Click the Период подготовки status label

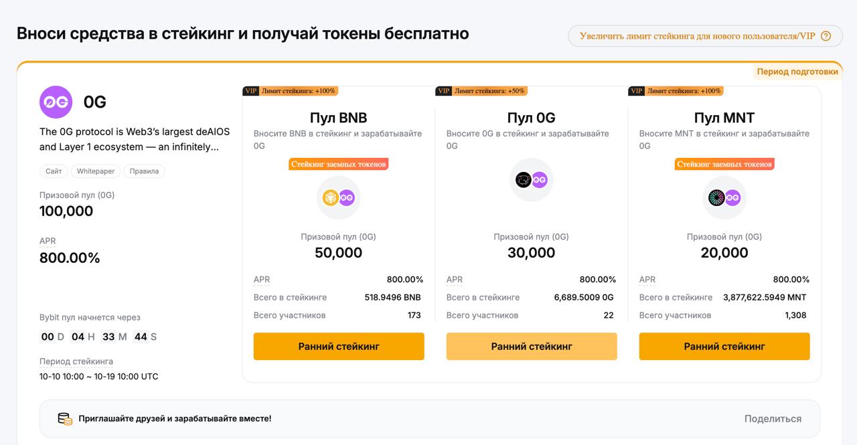[x=797, y=72]
